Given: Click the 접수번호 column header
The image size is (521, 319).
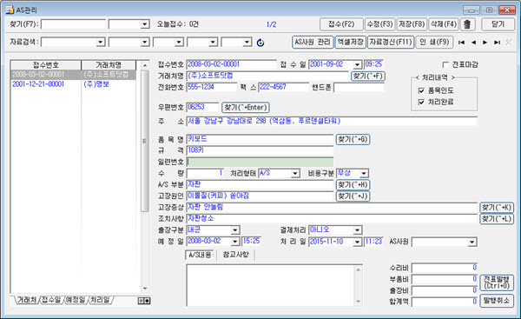Looking at the screenshot, I should (x=46, y=65).
